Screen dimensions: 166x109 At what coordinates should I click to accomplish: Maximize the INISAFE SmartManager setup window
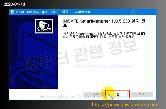point(139,12)
